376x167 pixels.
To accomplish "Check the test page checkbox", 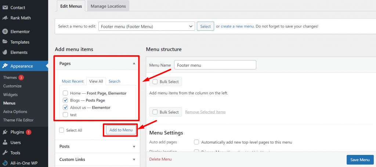I will coord(65,115).
